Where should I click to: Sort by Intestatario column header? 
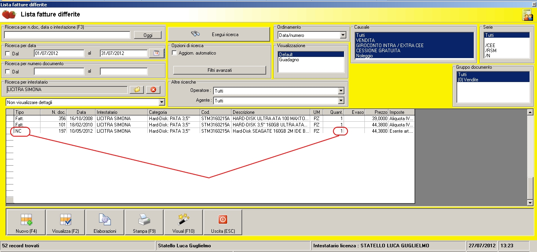pyautogui.click(x=122, y=112)
